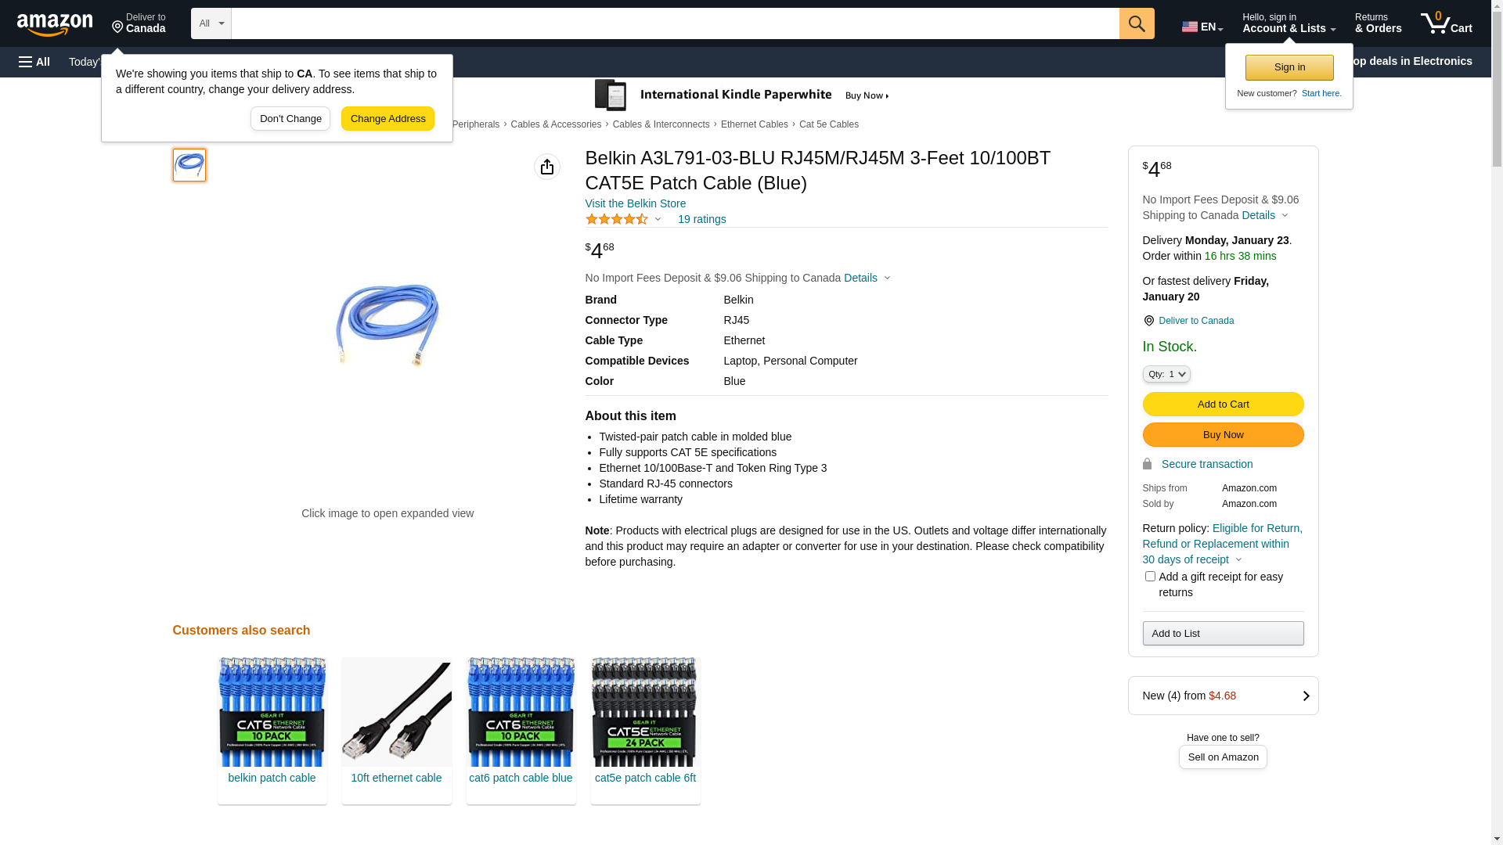Image resolution: width=1503 pixels, height=845 pixels.
Task: Click the magnifying glass search button
Action: click(x=1137, y=23)
